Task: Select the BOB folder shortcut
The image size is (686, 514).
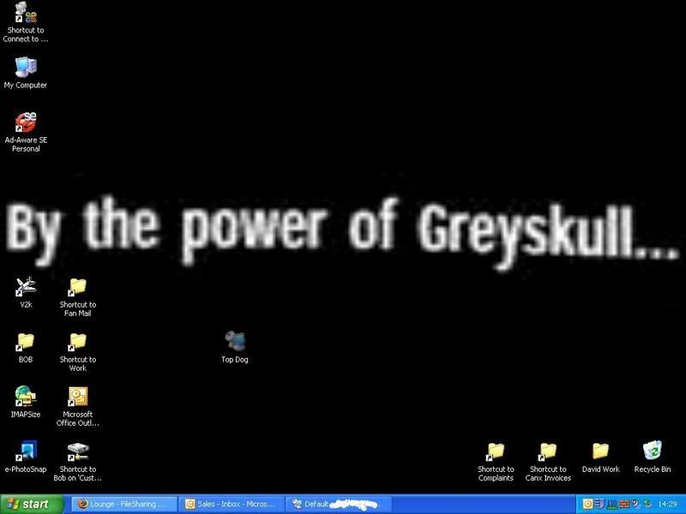Action: (x=26, y=348)
